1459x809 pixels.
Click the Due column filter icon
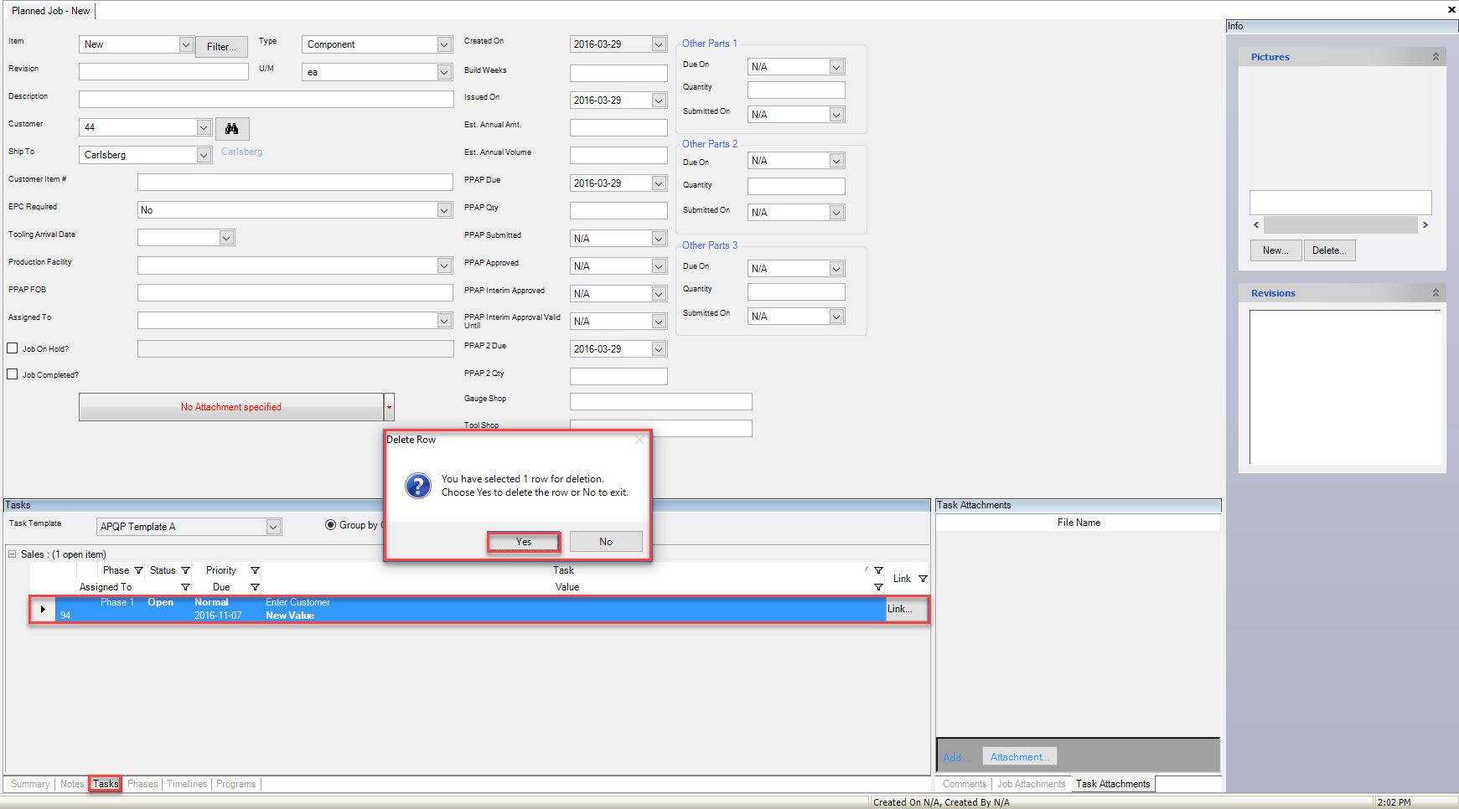tap(255, 587)
